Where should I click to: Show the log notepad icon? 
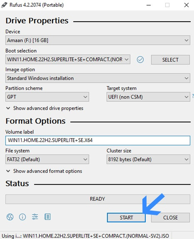[x=47, y=217]
